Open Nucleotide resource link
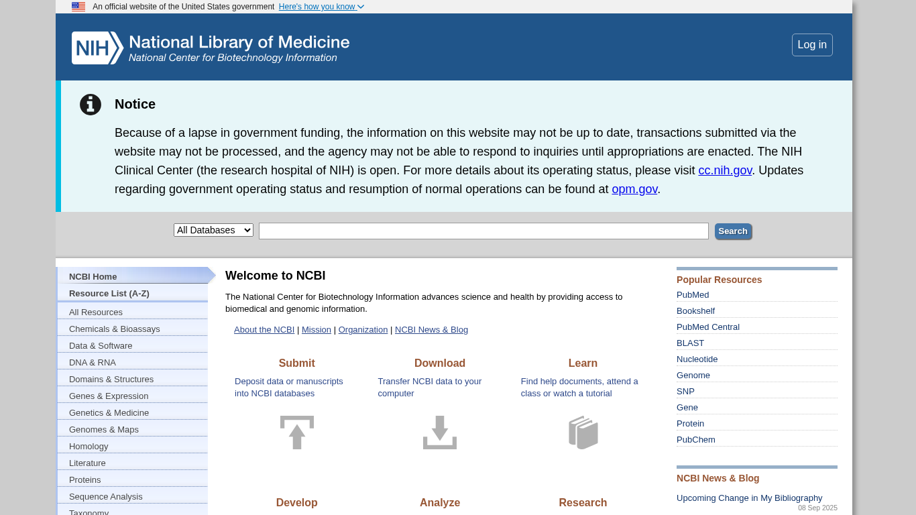916x515 pixels. (697, 359)
